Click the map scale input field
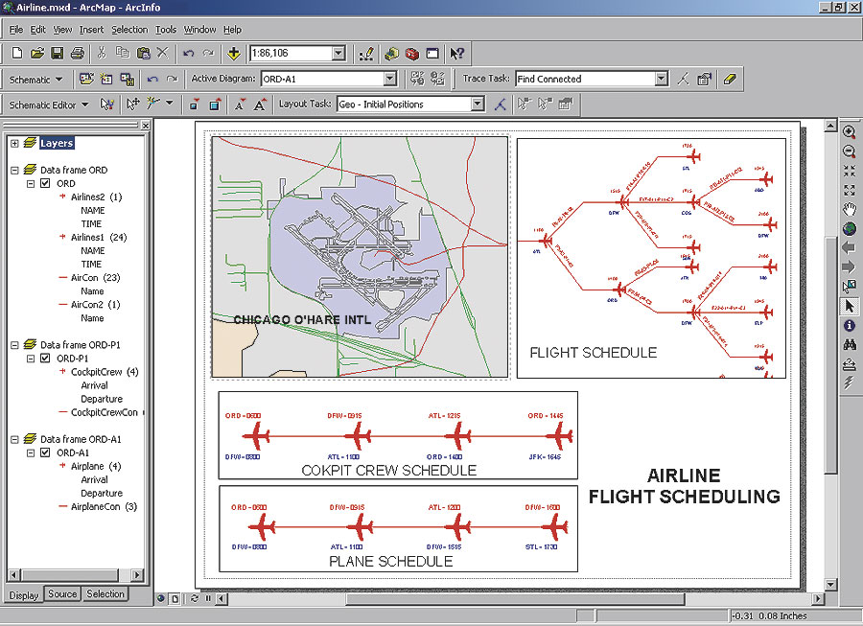 pos(290,54)
